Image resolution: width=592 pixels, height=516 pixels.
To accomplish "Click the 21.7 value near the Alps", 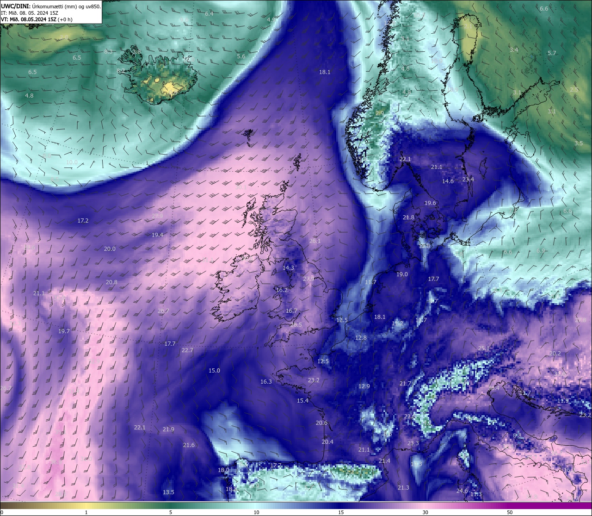I will click(405, 384).
